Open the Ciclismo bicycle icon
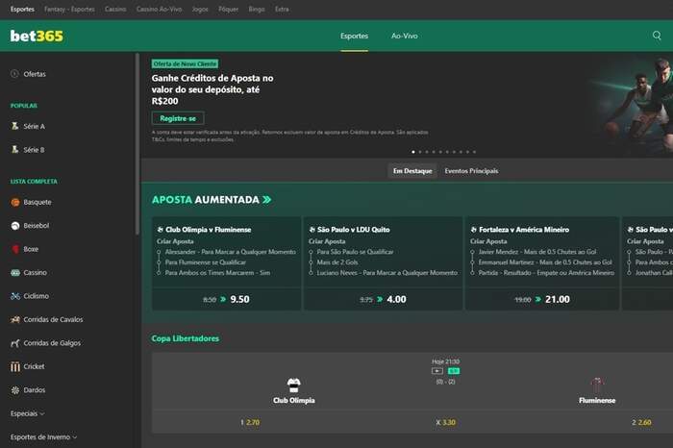673x448 pixels. coord(15,296)
